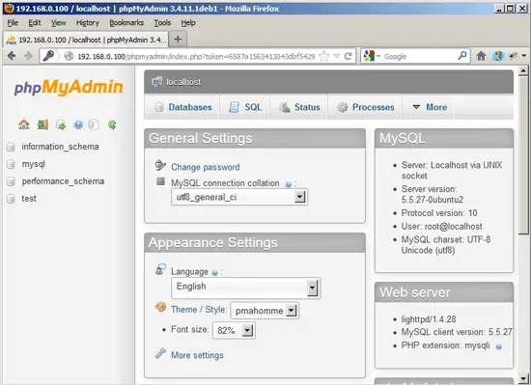Image resolution: width=531 pixels, height=385 pixels.
Task: Click the Google search input field
Action: click(x=419, y=57)
